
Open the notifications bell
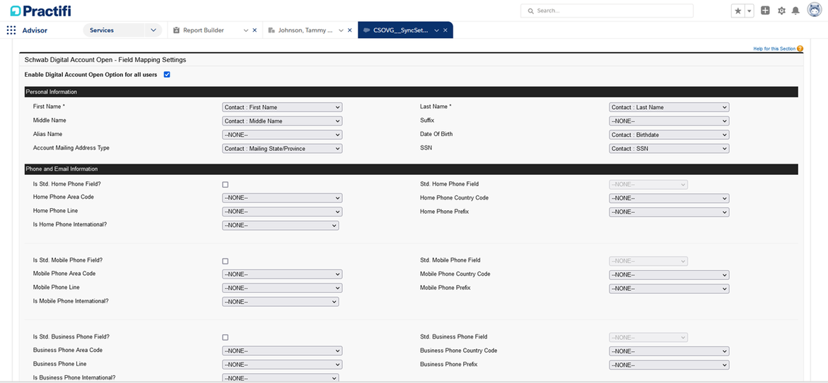(x=795, y=11)
